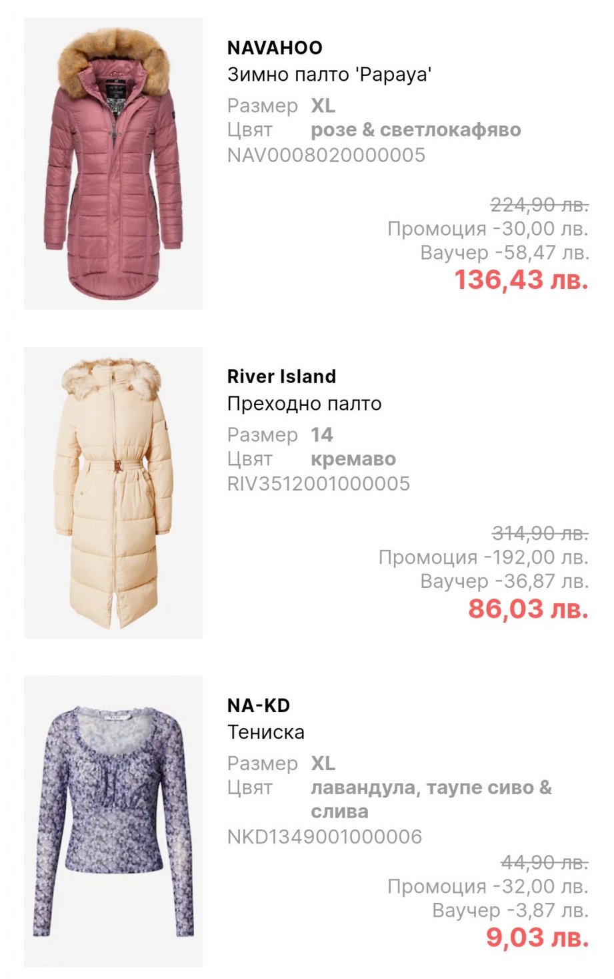
Task: Open the Зимно палто 'Papaya' product title
Action: (x=329, y=74)
